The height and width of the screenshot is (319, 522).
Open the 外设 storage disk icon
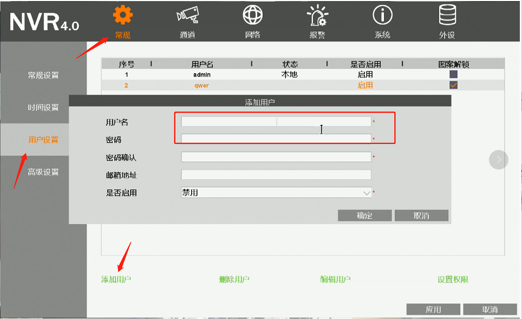[x=447, y=15]
